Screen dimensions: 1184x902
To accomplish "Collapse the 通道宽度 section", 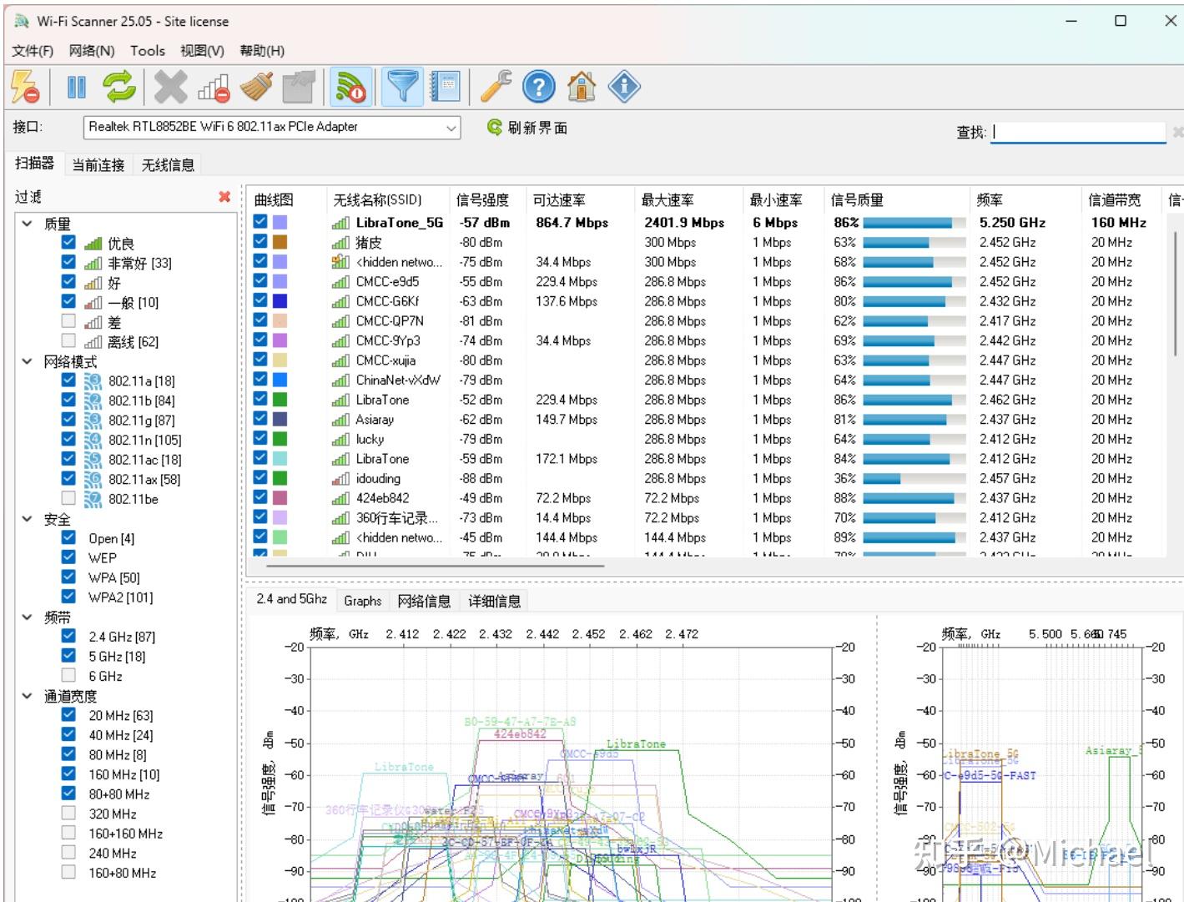I will (26, 694).
